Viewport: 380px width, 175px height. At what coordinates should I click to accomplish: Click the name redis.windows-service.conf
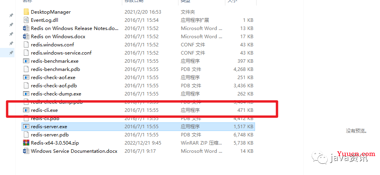pos(61,53)
